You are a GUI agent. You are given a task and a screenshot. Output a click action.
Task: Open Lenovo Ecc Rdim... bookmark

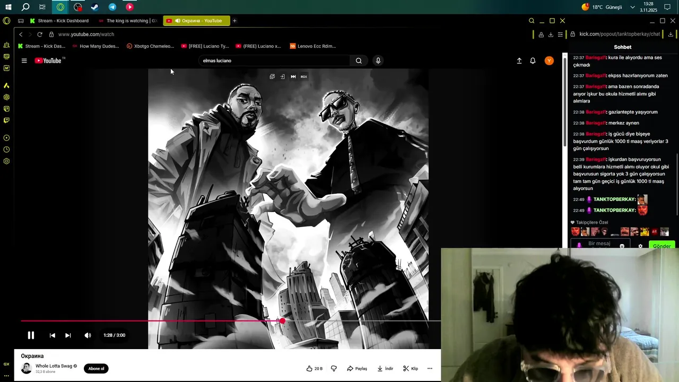[312, 46]
